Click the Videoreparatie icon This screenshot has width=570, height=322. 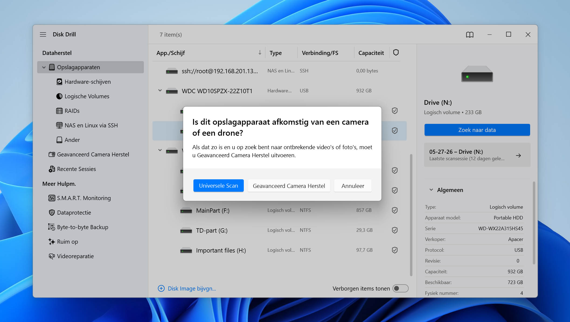pyautogui.click(x=52, y=256)
